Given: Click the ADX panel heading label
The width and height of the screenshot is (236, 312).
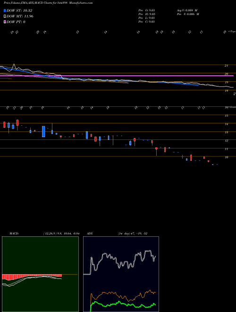Looking at the screenshot, I should [x=90, y=233].
